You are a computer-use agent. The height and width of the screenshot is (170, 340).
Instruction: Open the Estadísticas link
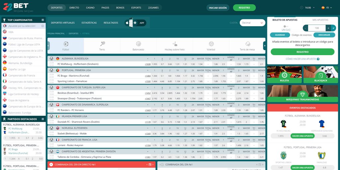coord(89,23)
